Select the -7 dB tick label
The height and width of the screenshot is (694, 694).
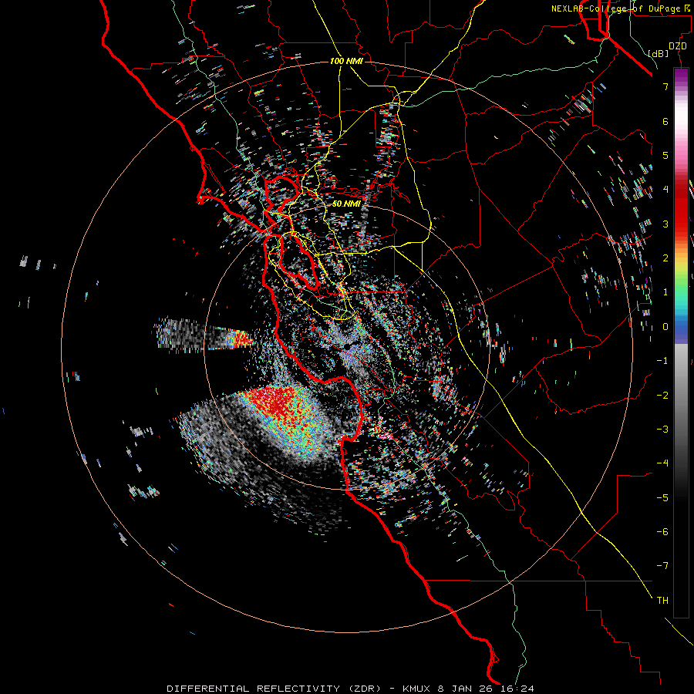pyautogui.click(x=662, y=566)
